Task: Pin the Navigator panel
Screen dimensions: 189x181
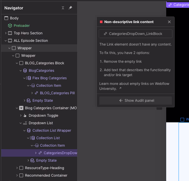Action: (70, 8)
